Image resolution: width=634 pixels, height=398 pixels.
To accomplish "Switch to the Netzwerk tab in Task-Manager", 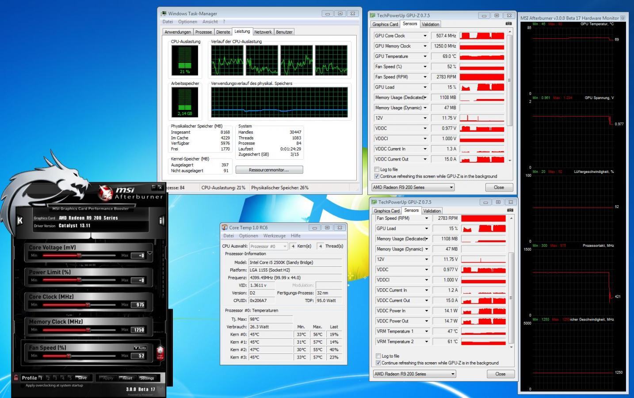I will (263, 32).
